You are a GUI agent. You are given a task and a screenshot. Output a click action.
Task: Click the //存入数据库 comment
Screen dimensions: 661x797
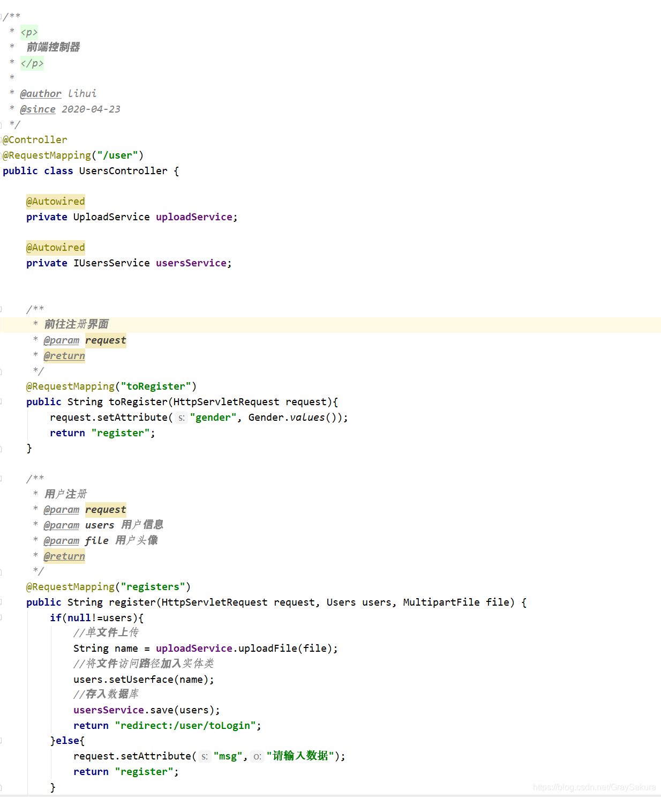coord(106,694)
